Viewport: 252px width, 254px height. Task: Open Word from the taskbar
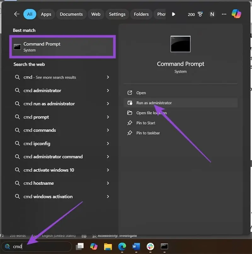[x=136, y=246]
